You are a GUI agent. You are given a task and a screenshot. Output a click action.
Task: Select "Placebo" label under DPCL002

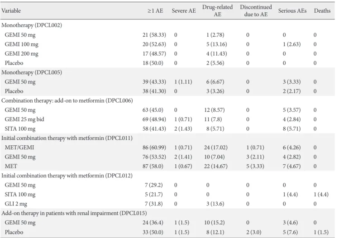[x=14, y=63]
